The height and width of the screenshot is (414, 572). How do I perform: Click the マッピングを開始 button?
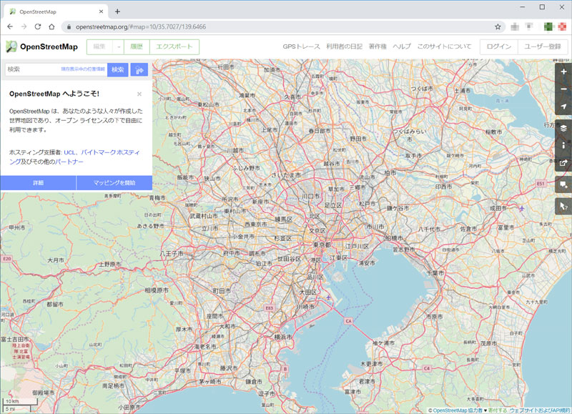114,183
